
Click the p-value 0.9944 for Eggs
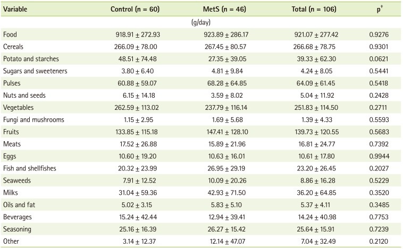(x=378, y=157)
